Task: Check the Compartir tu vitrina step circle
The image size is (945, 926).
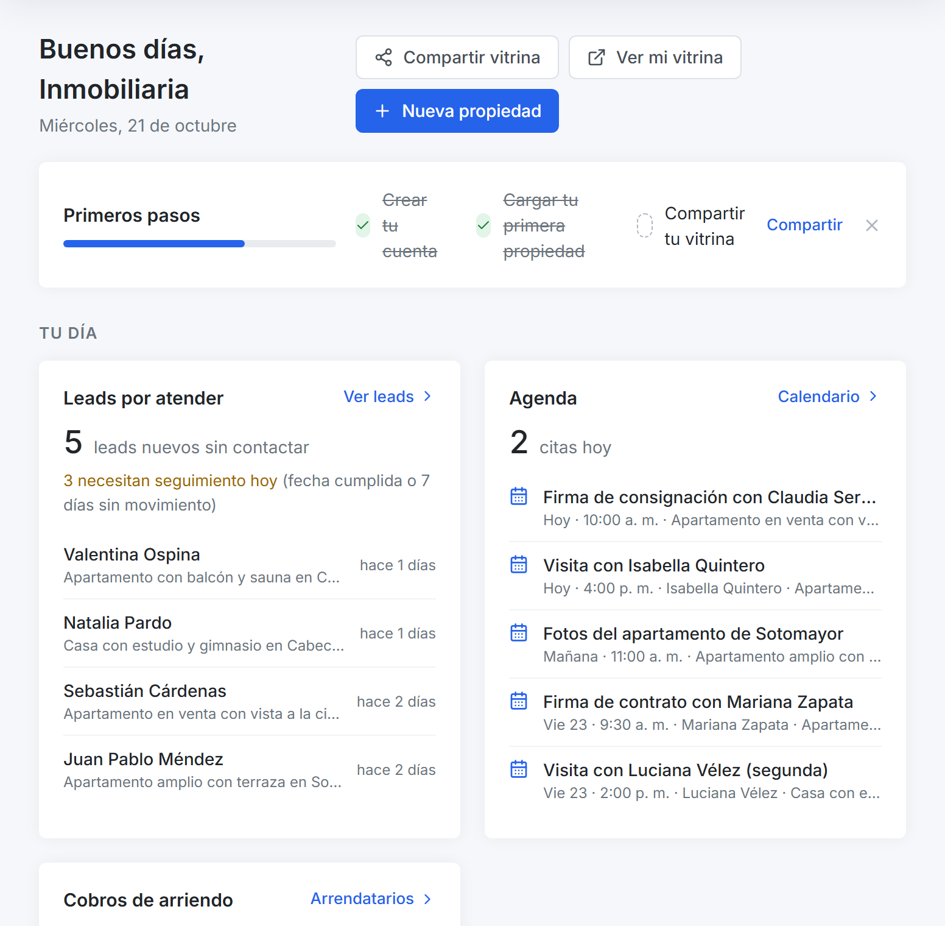Action: [645, 225]
